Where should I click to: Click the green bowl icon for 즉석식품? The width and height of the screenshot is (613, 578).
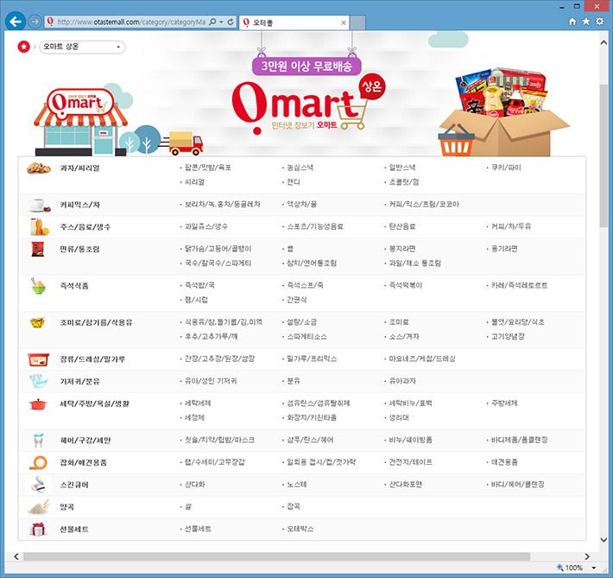coord(38,286)
